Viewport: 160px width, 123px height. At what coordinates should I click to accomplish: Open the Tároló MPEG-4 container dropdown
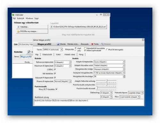point(53,50)
